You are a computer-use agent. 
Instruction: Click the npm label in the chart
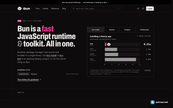91,59
